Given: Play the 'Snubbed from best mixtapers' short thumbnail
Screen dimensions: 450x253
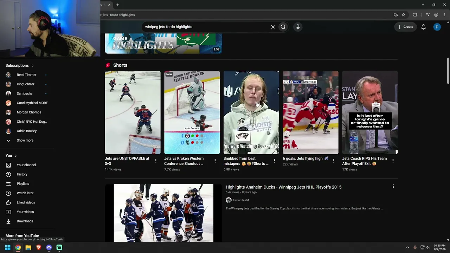Looking at the screenshot, I should coord(251,112).
